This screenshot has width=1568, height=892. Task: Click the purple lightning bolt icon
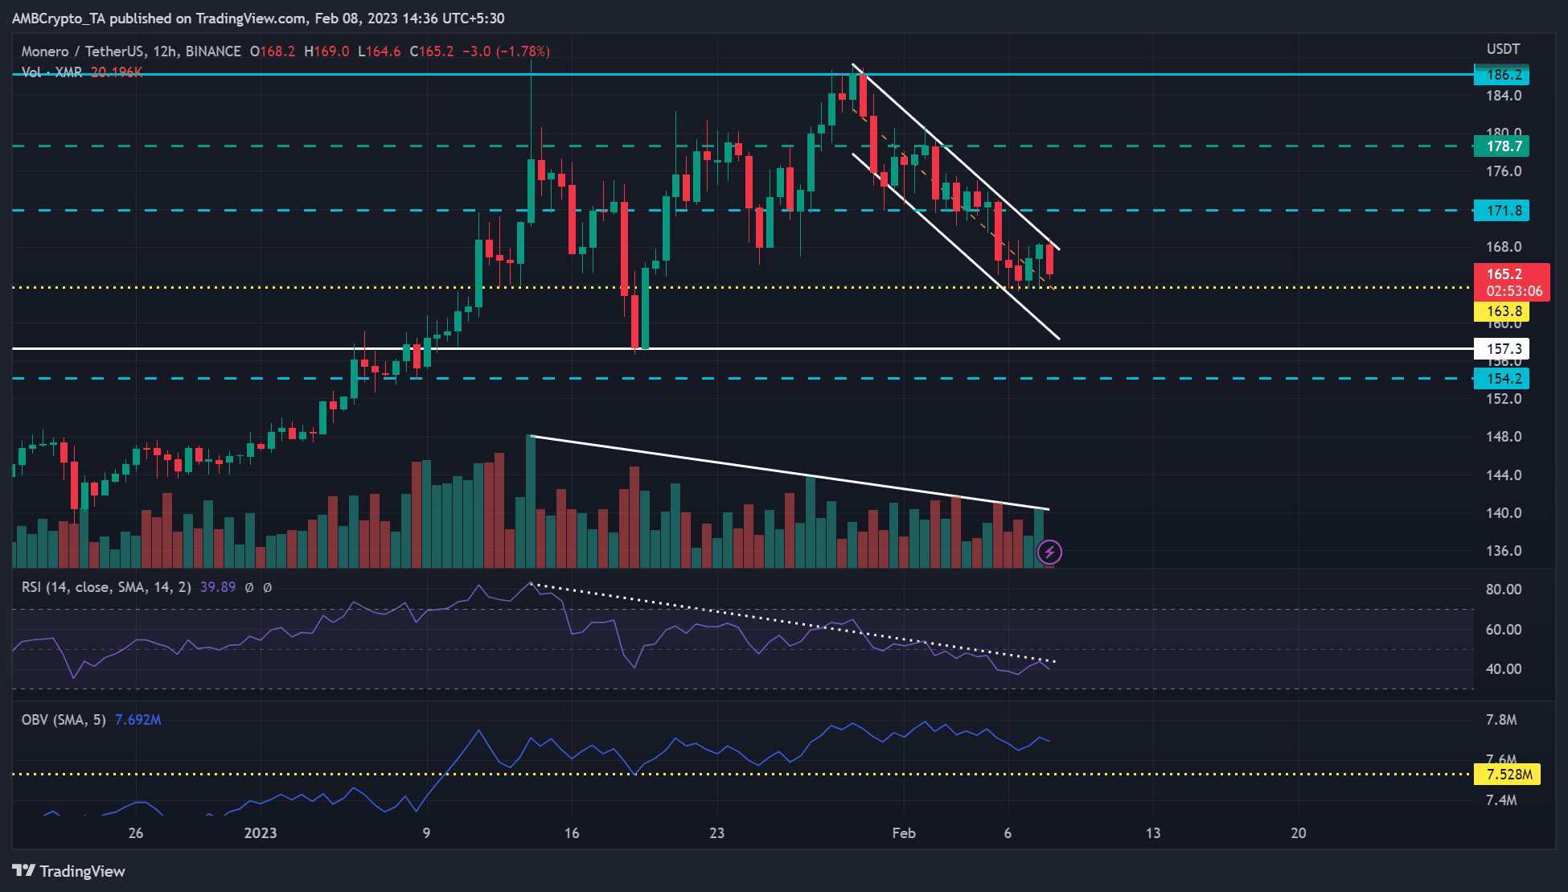[x=1049, y=552]
